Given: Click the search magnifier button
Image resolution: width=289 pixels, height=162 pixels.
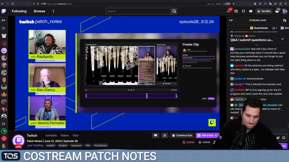Looking at the screenshot, I should [x=174, y=11].
